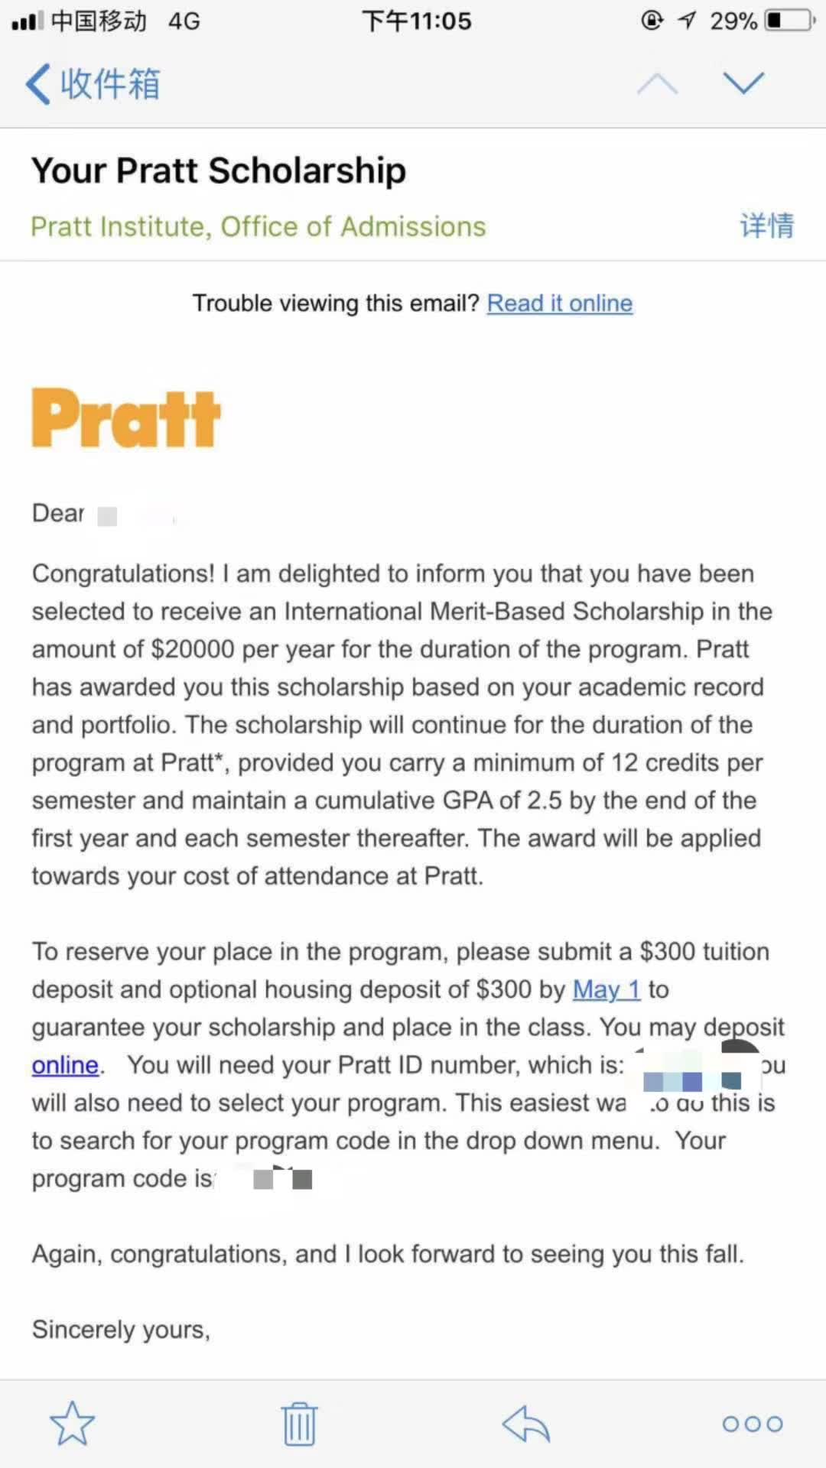Tap the status bar clock time
The height and width of the screenshot is (1468, 826).
click(417, 21)
